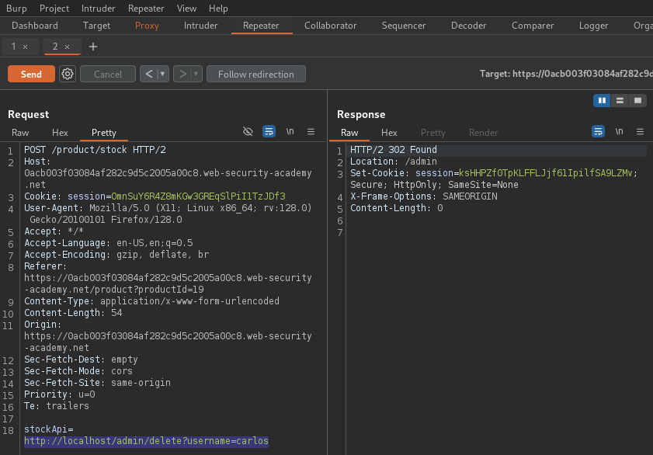Click the stockApi localhost URL value
The height and width of the screenshot is (455, 653).
click(x=146, y=441)
